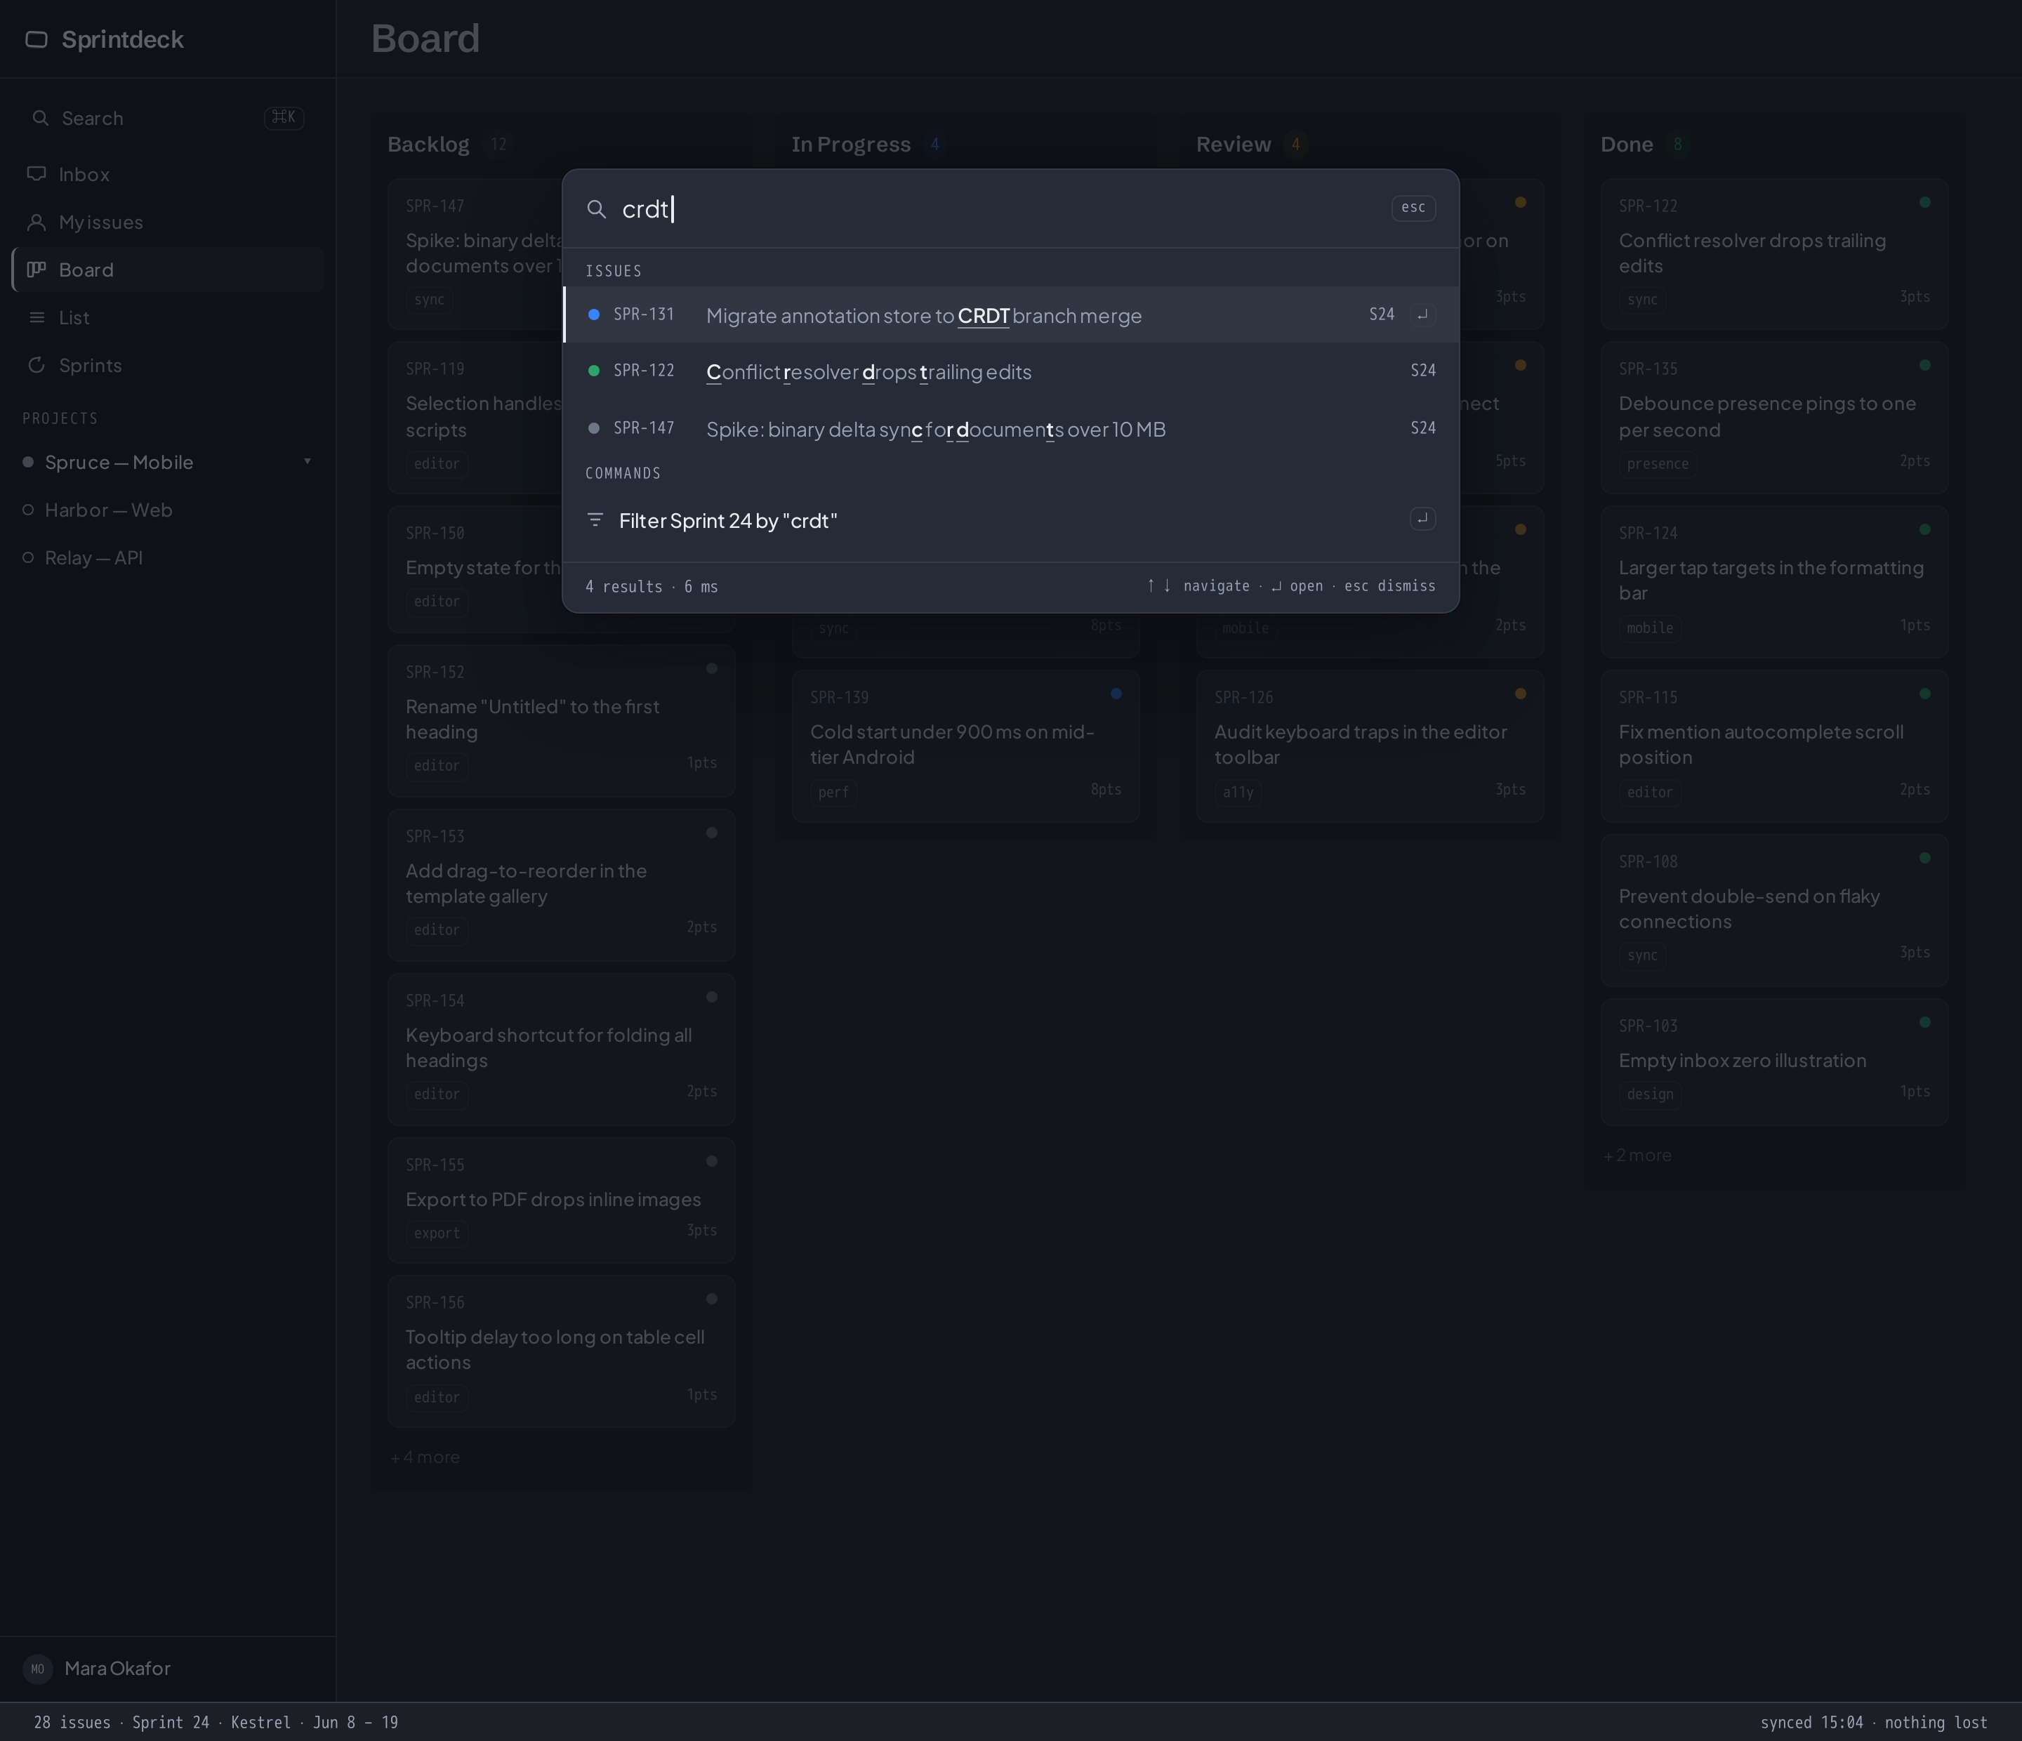Click the List lines icon in sidebar

[x=36, y=317]
